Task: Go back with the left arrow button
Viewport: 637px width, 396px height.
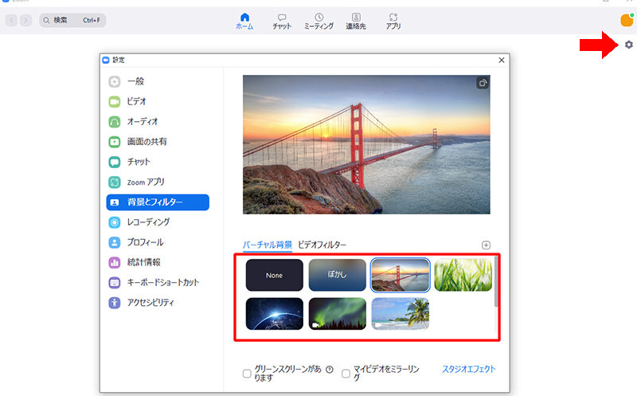Action: pos(12,20)
